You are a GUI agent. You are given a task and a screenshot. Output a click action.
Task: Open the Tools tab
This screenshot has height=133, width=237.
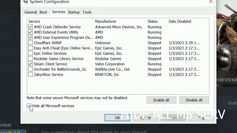pos(87,12)
